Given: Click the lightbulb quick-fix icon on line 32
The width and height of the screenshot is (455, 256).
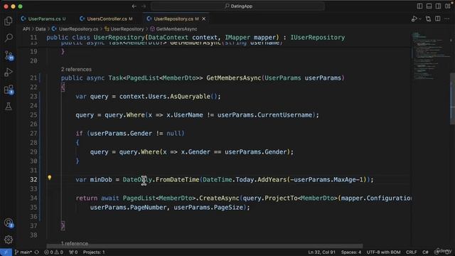Looking at the screenshot, I should pyautogui.click(x=49, y=177).
